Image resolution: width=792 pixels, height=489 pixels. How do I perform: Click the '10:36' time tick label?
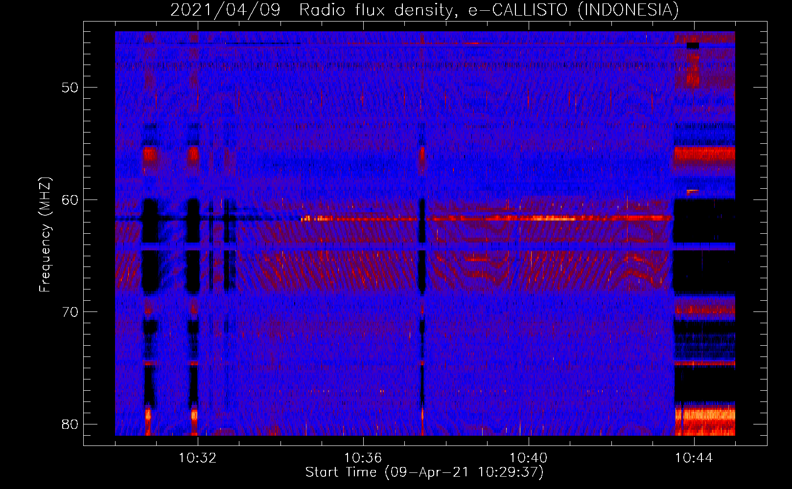click(x=363, y=458)
